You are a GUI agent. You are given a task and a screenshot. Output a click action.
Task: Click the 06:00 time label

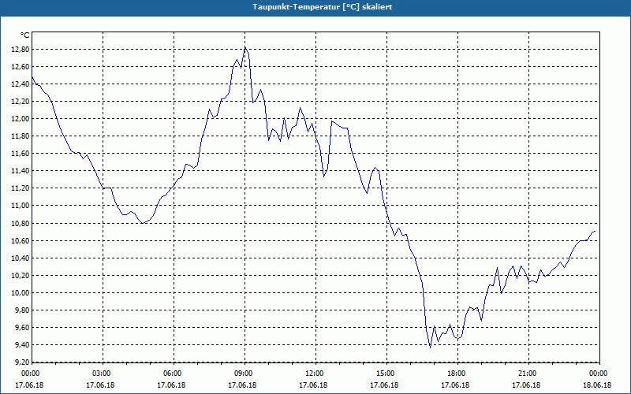coord(171,374)
